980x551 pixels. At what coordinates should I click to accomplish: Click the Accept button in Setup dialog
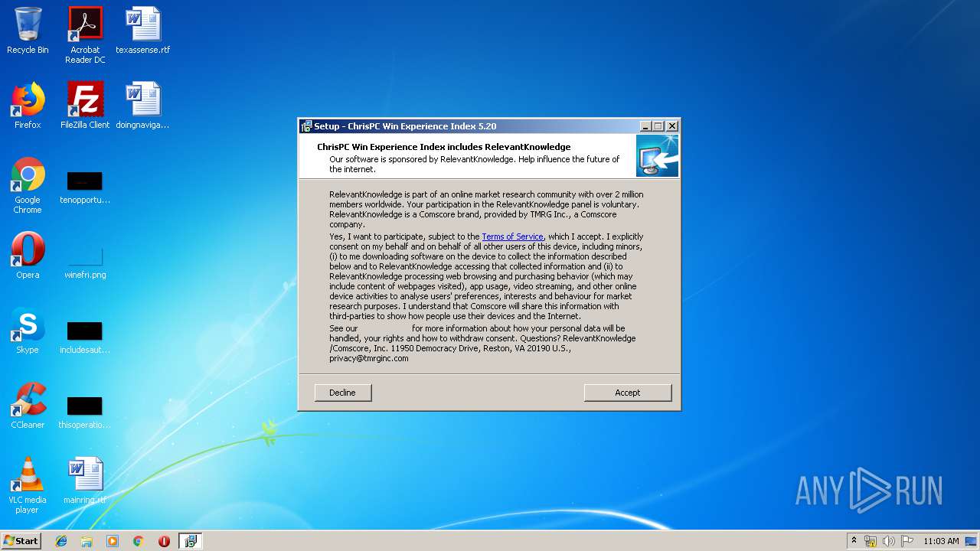[x=627, y=393]
